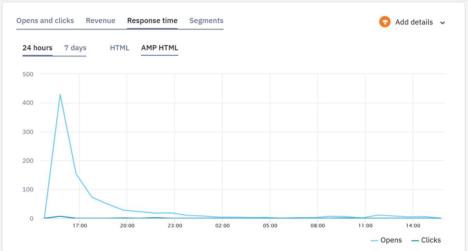Select the Response time tab
Screen dimensions: 468x251
tap(152, 21)
